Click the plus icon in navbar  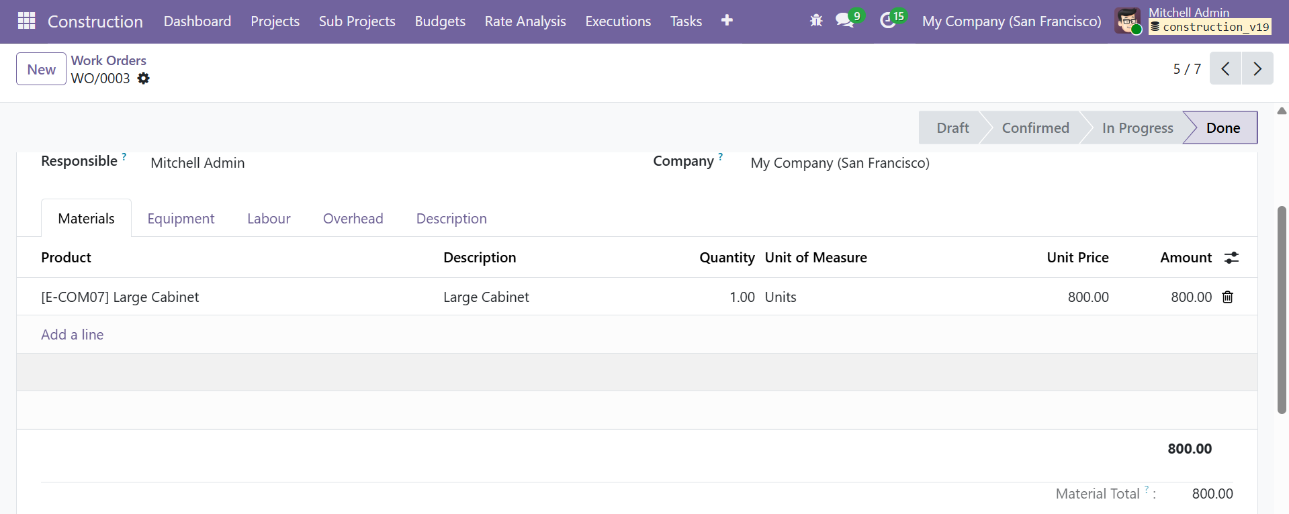tap(727, 21)
